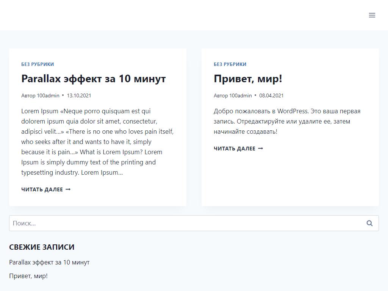Select 'Привет, мир!' in Свежие записи list
Viewport: 388px width, 291px height.
click(x=28, y=276)
